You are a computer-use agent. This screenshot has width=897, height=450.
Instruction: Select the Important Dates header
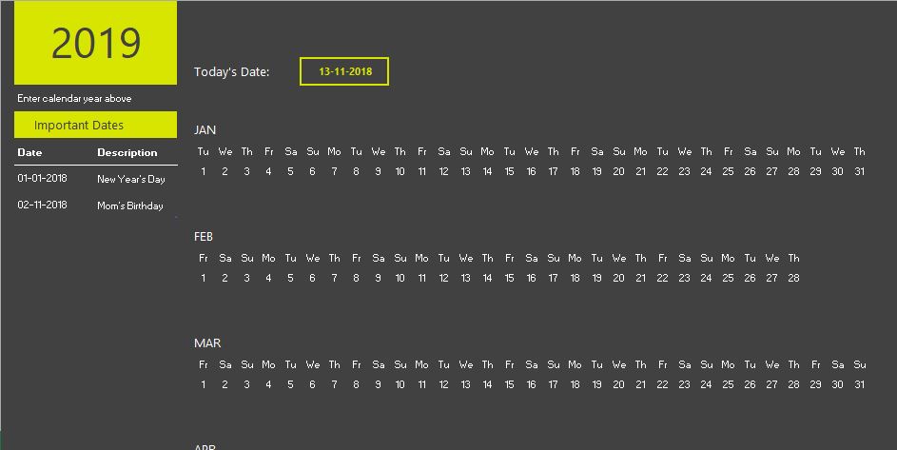pyautogui.click(x=95, y=125)
